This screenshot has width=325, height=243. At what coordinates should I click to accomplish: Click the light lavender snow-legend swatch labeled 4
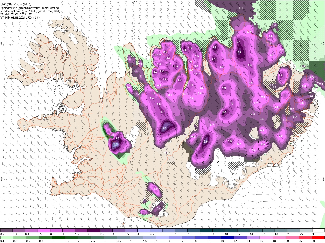[144, 231]
